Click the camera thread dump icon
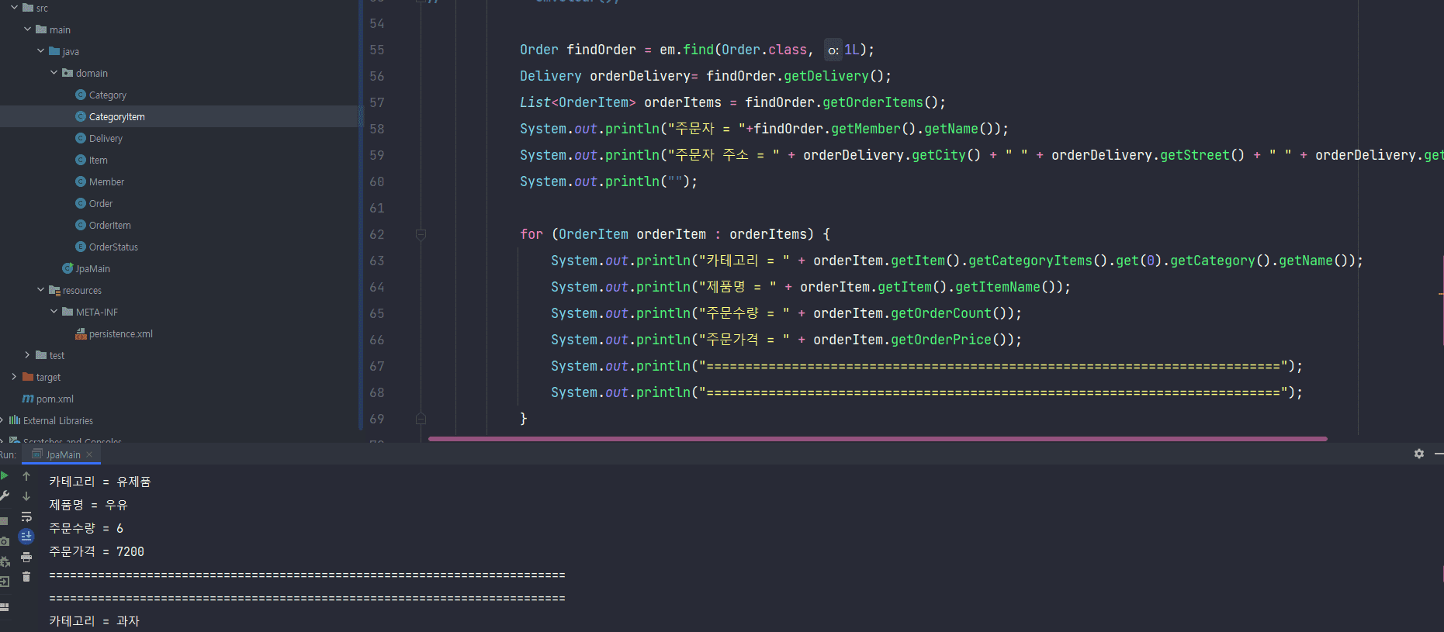This screenshot has width=1444, height=632. (x=4, y=541)
